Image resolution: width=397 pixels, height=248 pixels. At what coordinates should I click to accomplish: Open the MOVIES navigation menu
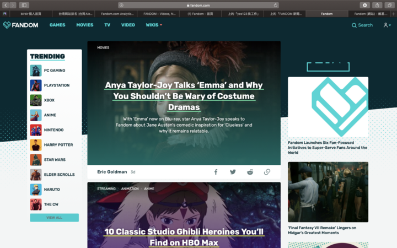85,25
